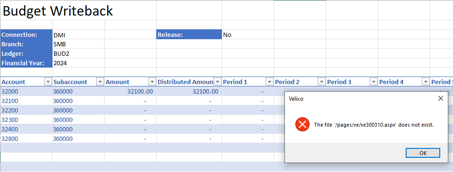The height and width of the screenshot is (172, 453).
Task: Open the Subaccount column filter dropdown
Action: coord(100,82)
